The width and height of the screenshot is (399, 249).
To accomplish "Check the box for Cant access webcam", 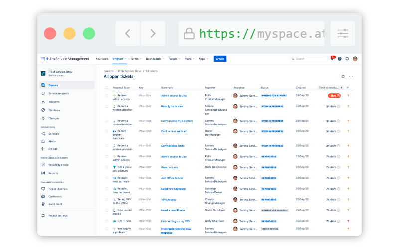I will coord(107,131).
